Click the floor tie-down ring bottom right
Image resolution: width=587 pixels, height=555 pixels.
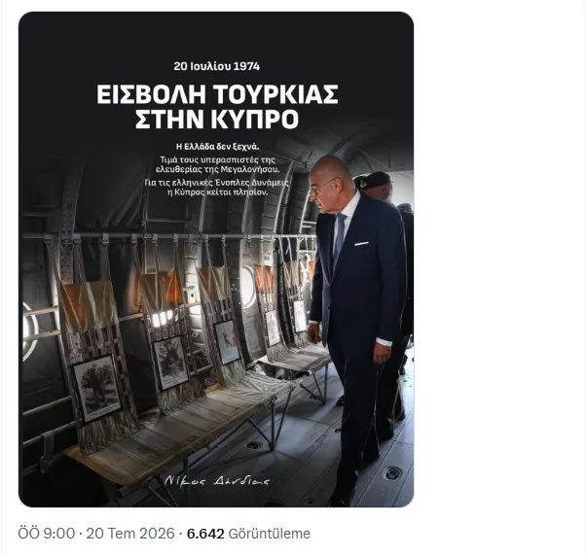pos(392,473)
